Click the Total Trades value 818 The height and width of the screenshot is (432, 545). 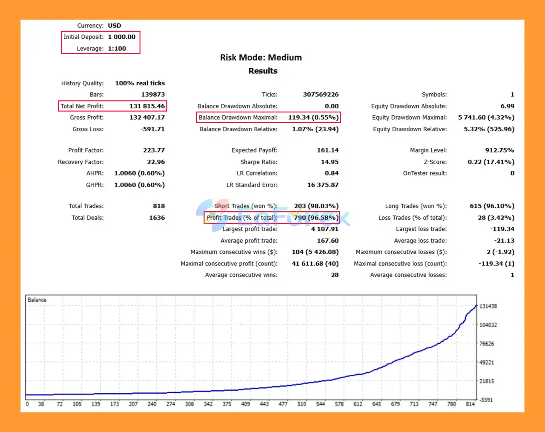[x=159, y=206]
